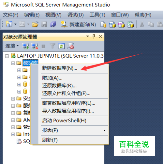The width and height of the screenshot is (163, 164).
Task: Click the Paste clipboard icon
Action: click(160, 24)
